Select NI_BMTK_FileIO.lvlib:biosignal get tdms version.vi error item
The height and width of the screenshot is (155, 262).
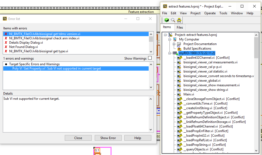pyautogui.click(x=76, y=34)
